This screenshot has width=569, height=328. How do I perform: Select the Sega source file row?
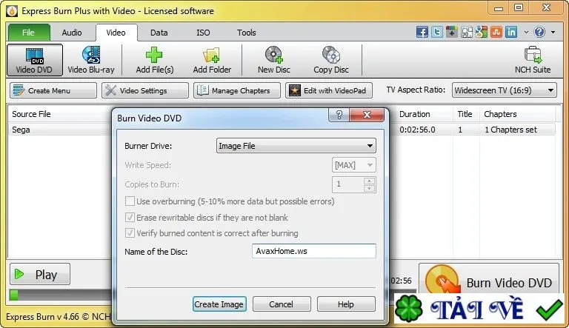click(x=60, y=130)
